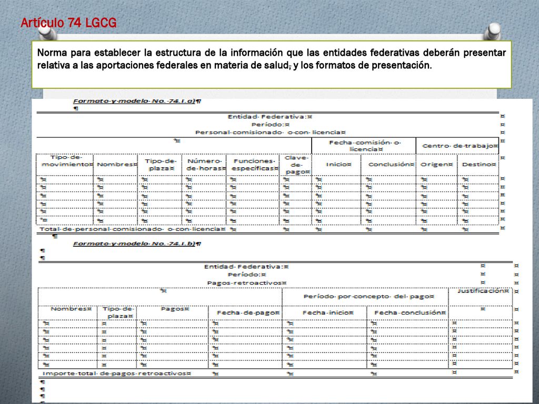Select the 'Norma para establecer la estructura' paragraph
The height and width of the screenshot is (404, 539).
271,59
